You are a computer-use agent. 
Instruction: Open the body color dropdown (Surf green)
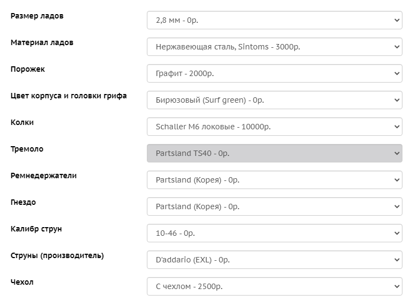[274, 100]
